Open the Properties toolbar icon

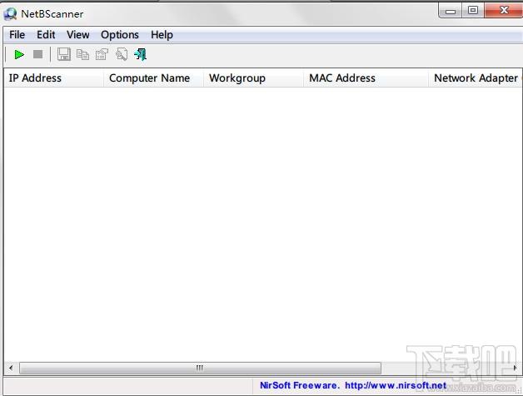pos(102,54)
